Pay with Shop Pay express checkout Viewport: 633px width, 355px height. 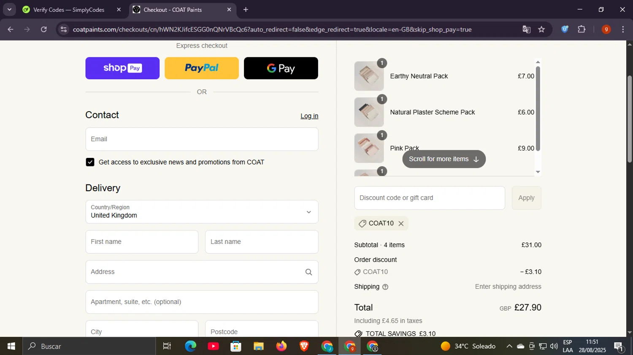tap(122, 68)
